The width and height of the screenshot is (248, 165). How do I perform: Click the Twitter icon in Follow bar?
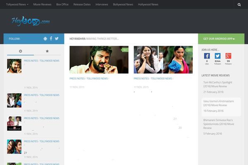[57, 38]
